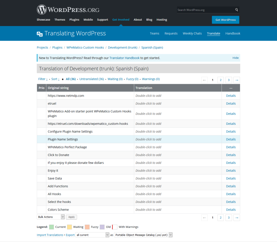This screenshot has width=277, height=242.
Task: Click the Export link
Action: tap(70, 235)
